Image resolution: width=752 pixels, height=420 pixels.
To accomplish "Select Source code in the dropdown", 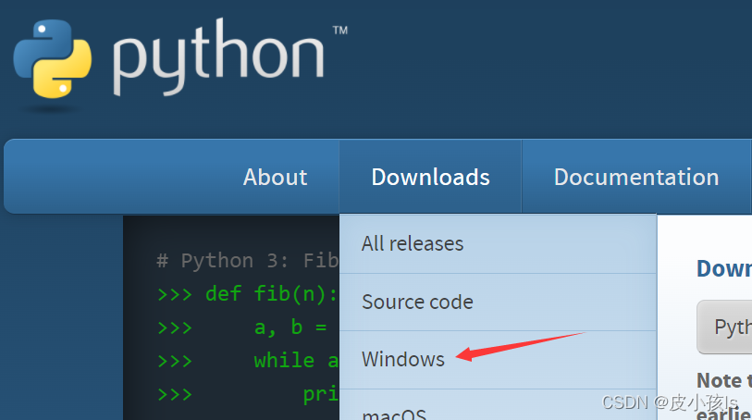I will [417, 302].
